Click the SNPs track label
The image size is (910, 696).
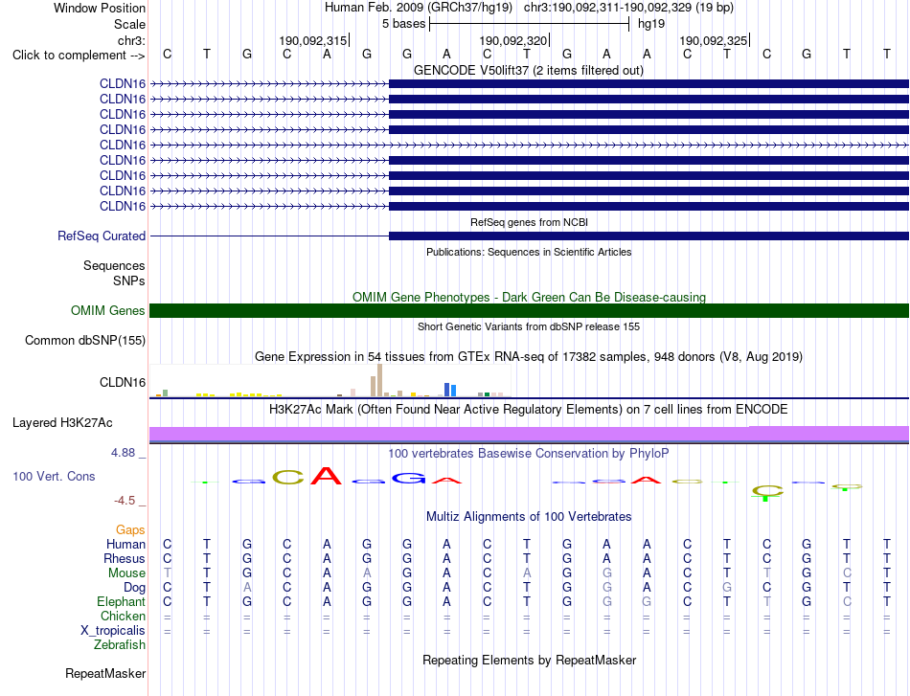129,281
